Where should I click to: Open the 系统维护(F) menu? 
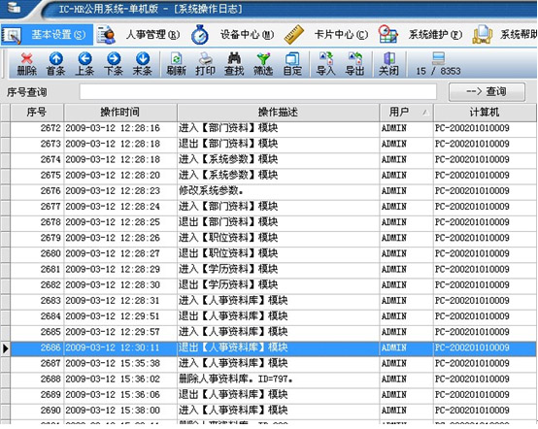435,35
